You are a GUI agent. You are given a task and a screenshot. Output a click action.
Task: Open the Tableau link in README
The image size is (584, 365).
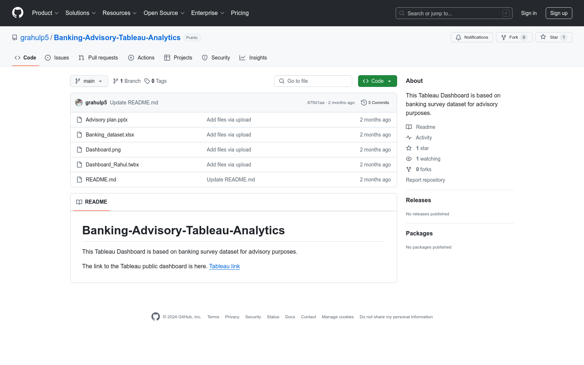tap(224, 266)
